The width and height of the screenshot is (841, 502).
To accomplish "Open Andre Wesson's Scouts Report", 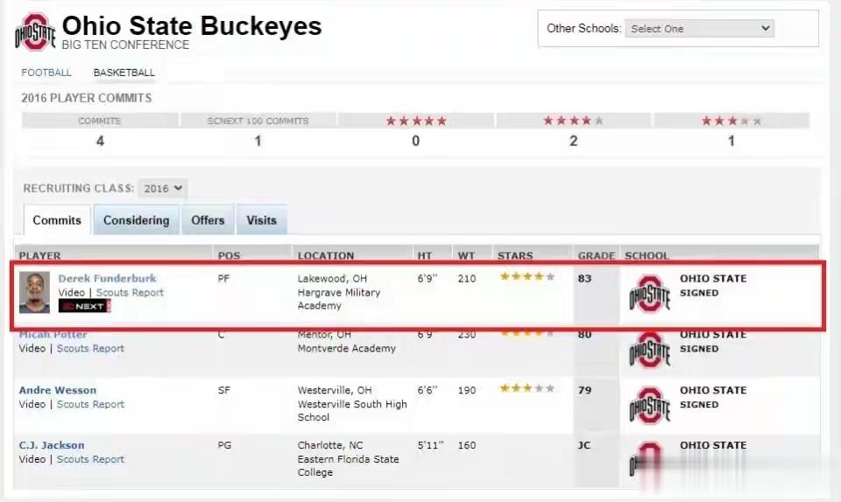I will click(90, 404).
